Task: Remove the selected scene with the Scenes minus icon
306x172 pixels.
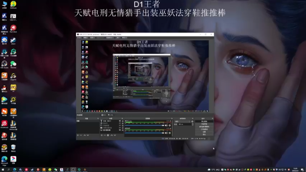Action: click(81, 135)
